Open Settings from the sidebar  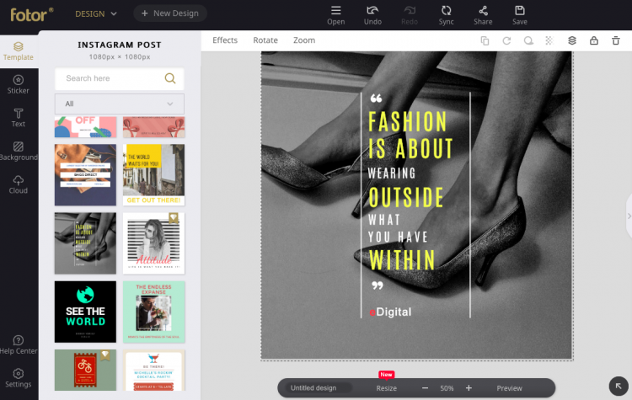(19, 378)
